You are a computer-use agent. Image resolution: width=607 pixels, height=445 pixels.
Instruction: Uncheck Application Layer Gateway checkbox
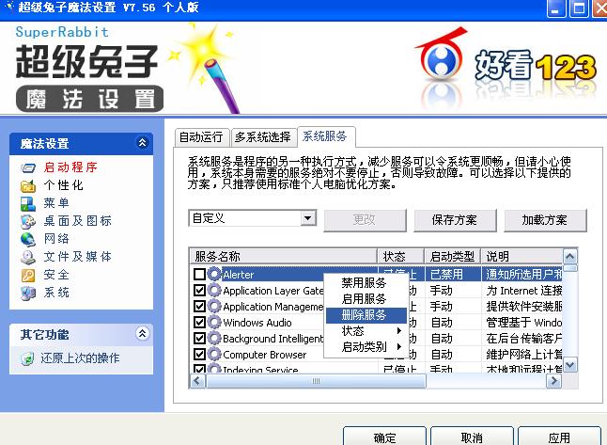click(x=199, y=290)
